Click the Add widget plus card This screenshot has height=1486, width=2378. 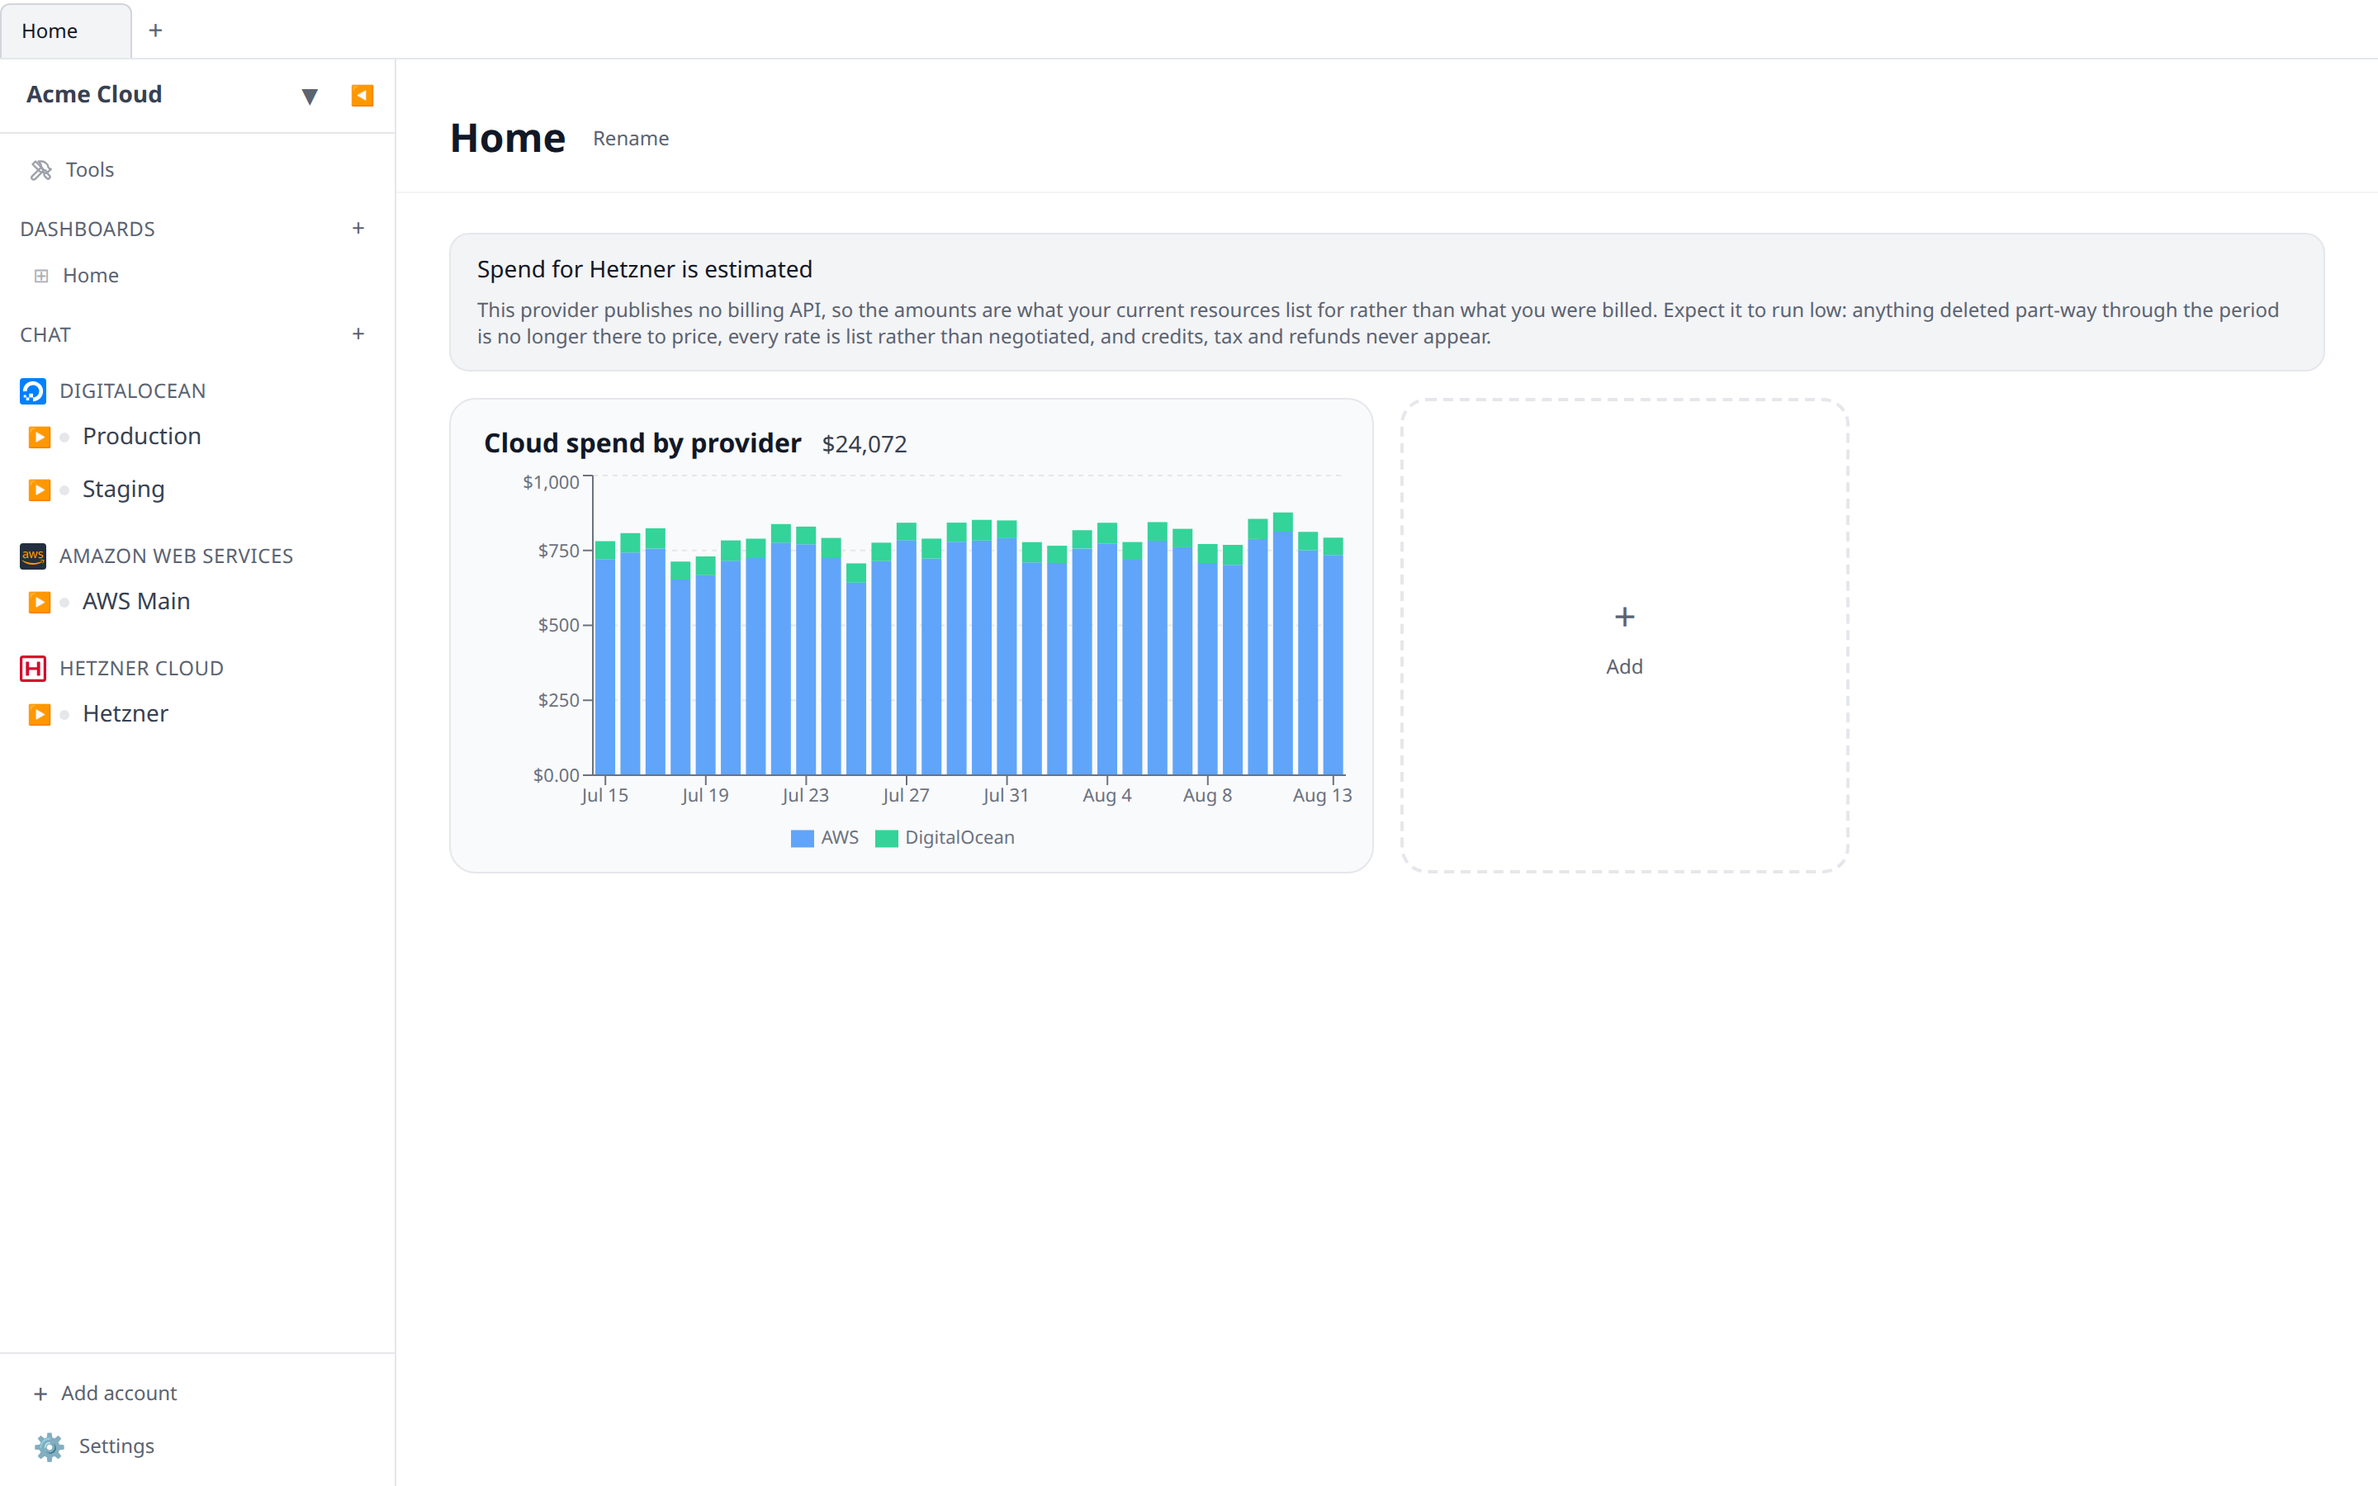pos(1624,636)
